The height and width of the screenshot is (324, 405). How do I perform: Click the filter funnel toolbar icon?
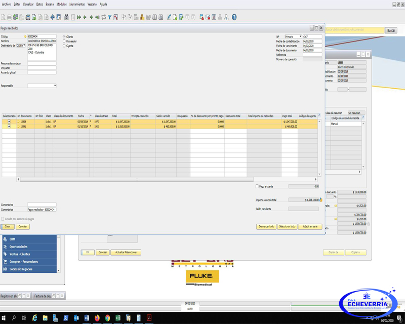109,17
